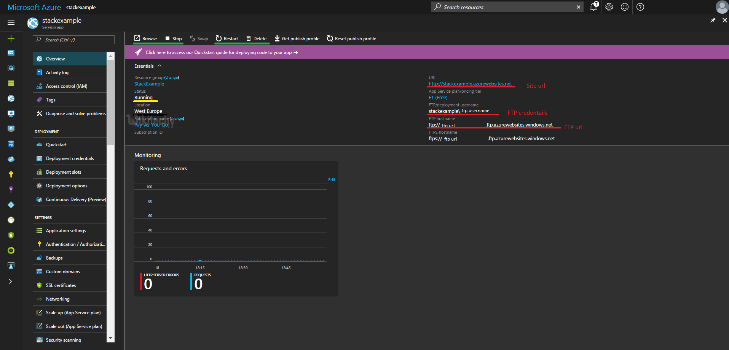The width and height of the screenshot is (729, 350).
Task: Click the green plus create resource icon
Action: (x=11, y=38)
